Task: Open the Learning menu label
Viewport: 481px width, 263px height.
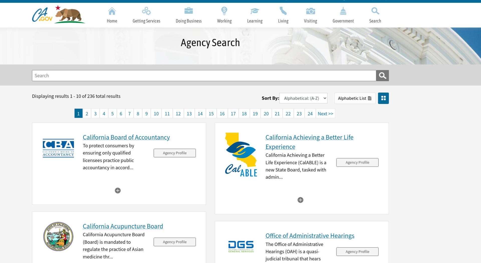Action: tap(255, 21)
